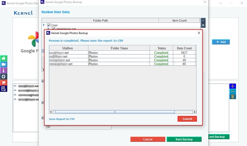Viewport: 247px width, 146px height.
Task: Close the Review User Data window
Action: (205, 2)
